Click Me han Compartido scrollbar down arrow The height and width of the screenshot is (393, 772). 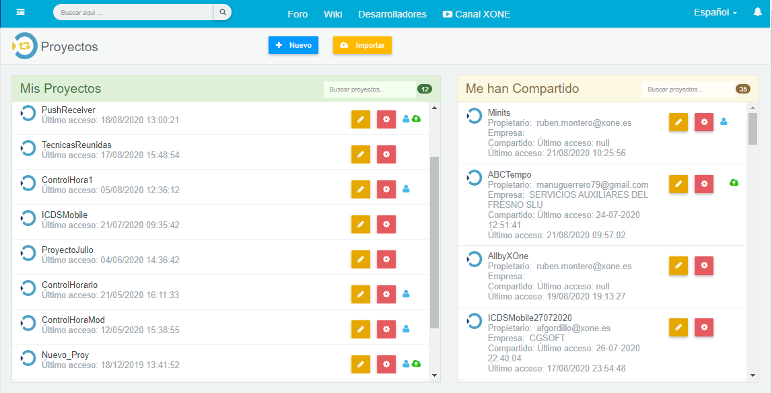[752, 376]
